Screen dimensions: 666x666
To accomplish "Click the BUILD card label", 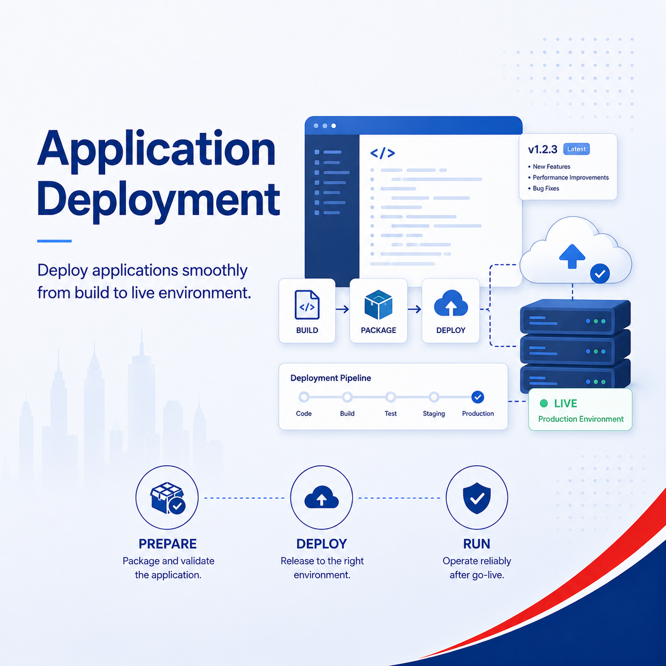I will coord(307,330).
